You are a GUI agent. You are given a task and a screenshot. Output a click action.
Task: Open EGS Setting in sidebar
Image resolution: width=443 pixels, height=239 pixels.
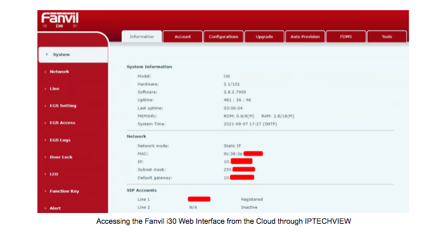(63, 106)
